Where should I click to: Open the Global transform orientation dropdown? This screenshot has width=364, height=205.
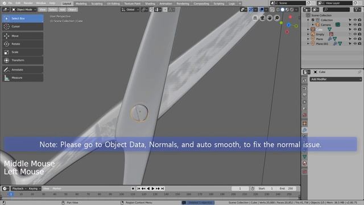130,10
